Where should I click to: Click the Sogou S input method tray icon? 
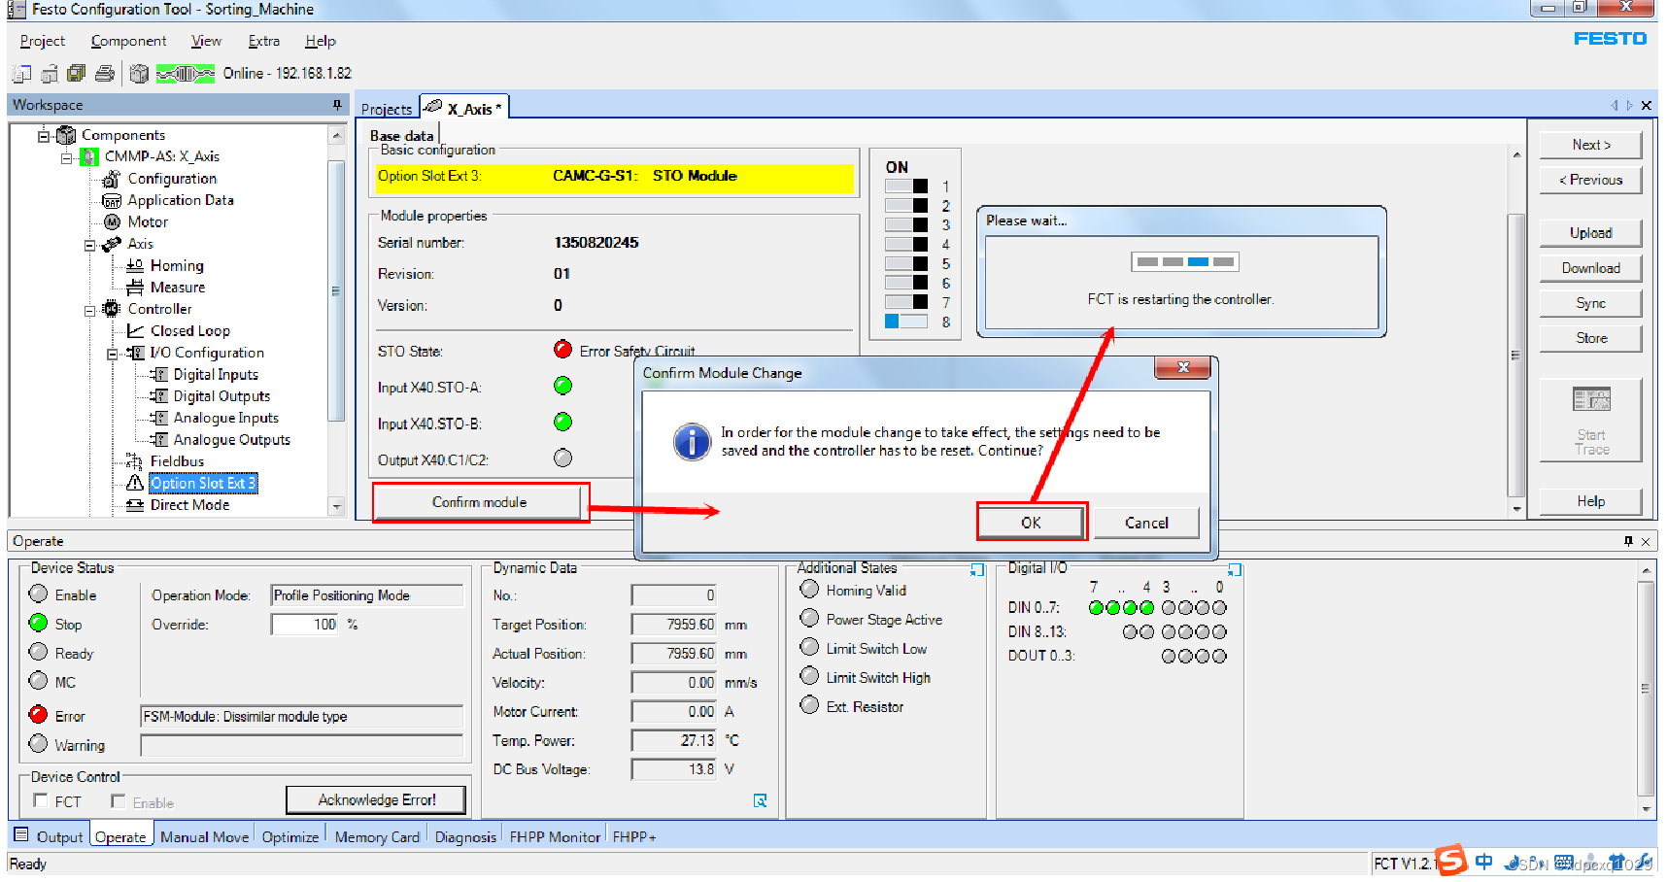1451,861
